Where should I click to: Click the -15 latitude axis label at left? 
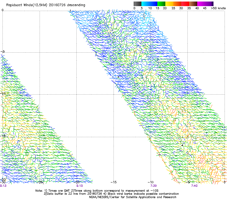tap(3, 136)
